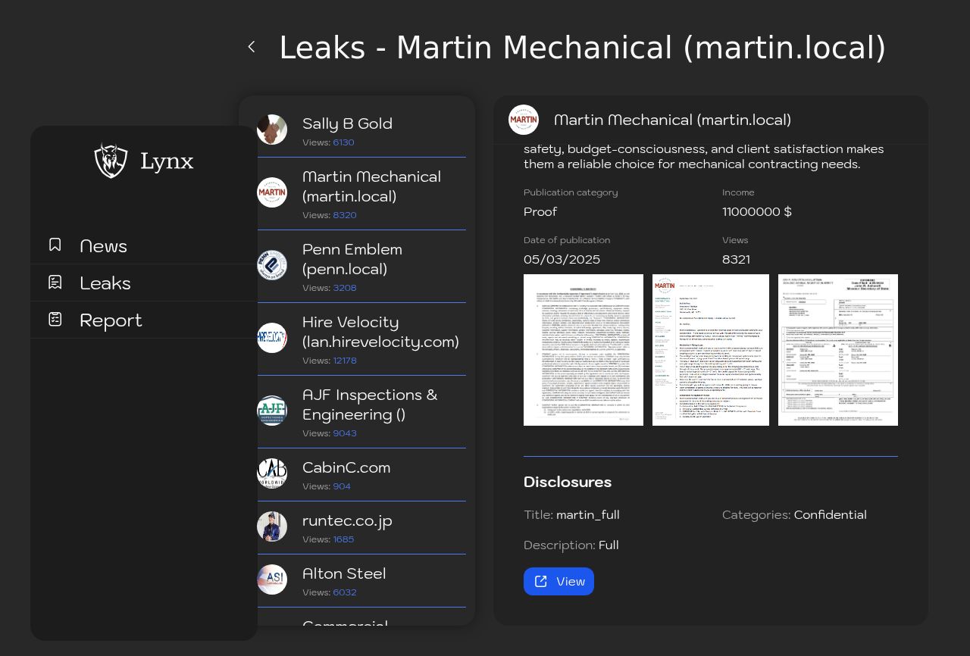
Task: Click the AJF Inspections logo avatar
Action: coord(272,411)
